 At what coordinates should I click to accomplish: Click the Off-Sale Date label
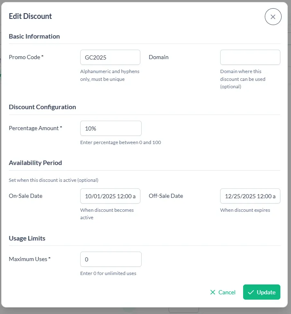point(166,196)
